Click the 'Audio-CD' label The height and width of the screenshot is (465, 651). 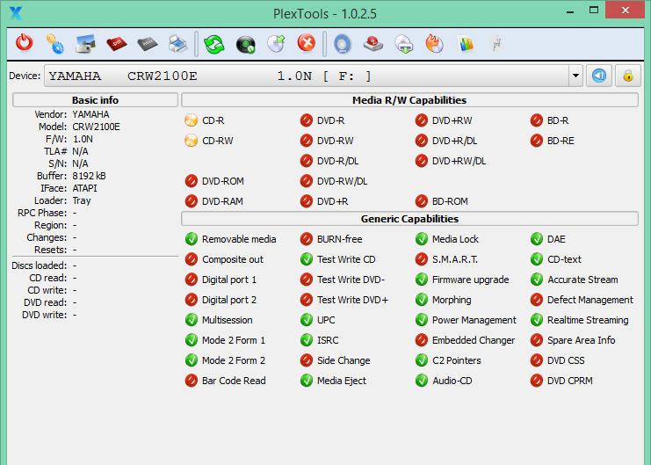[x=452, y=381]
